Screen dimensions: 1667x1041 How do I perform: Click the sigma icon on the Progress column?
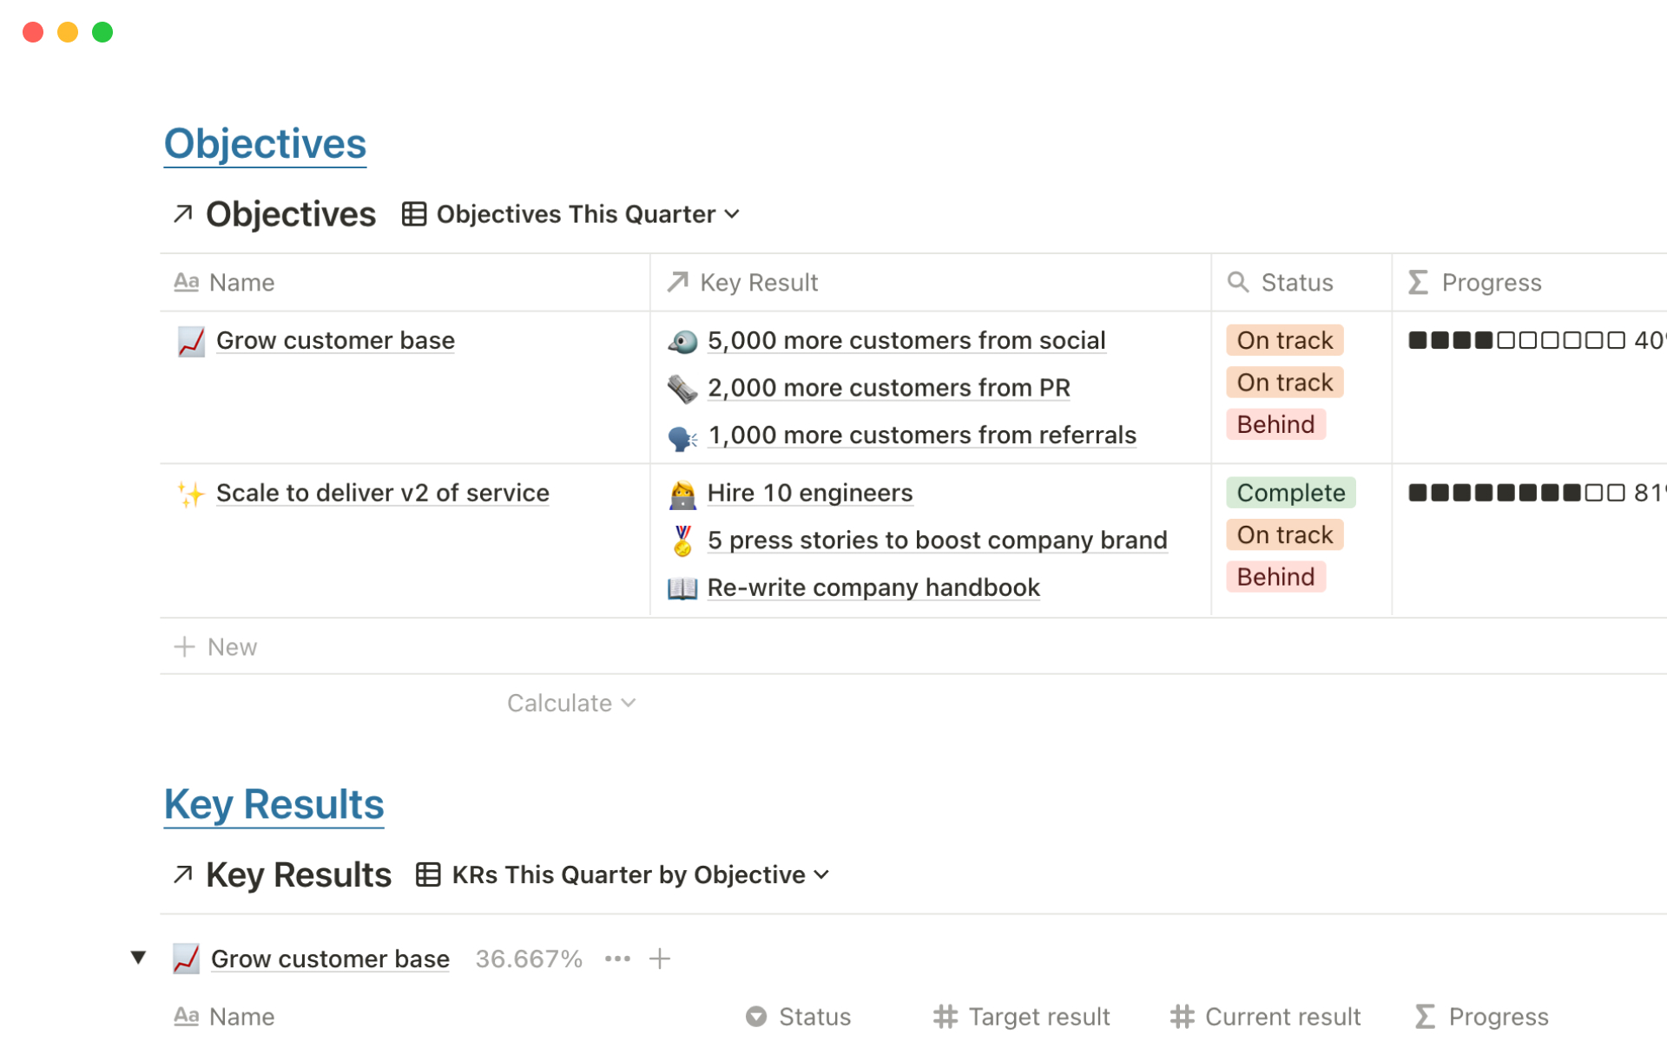(1417, 282)
